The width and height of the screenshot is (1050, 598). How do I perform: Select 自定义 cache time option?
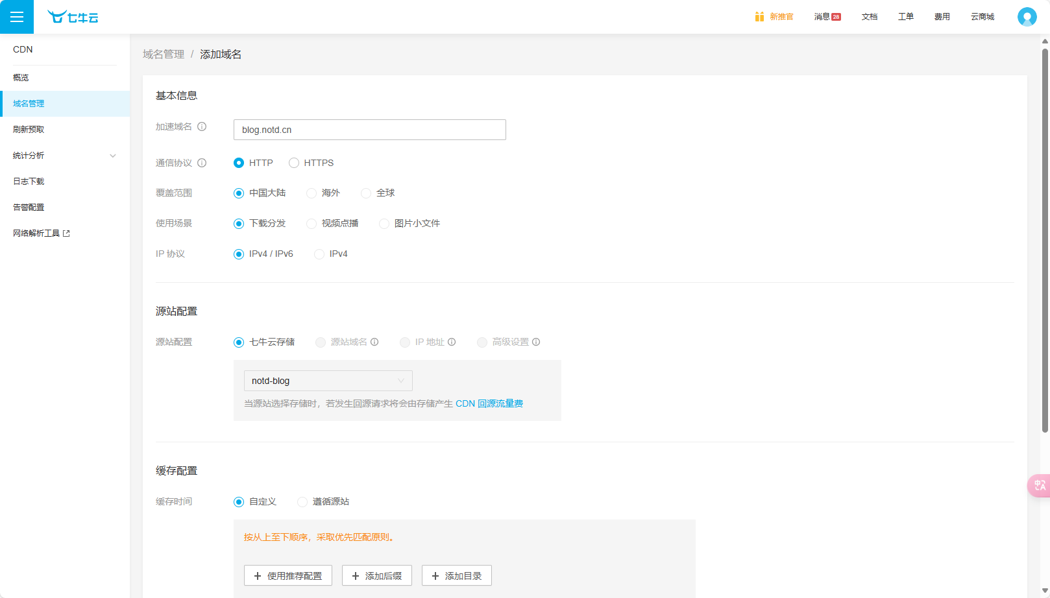pyautogui.click(x=239, y=502)
